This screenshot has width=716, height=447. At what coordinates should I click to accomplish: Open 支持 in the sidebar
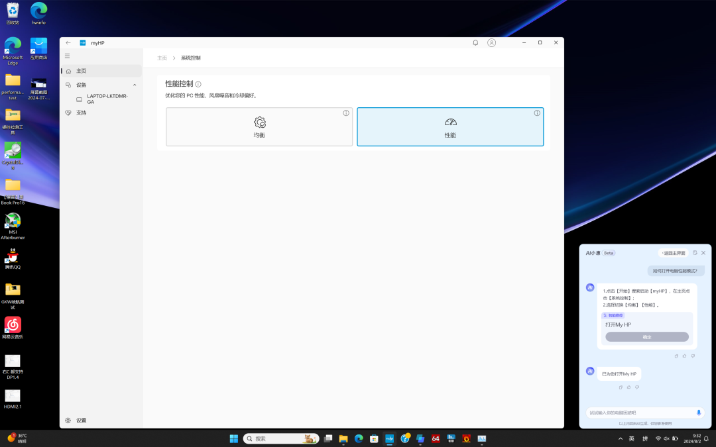coord(81,113)
